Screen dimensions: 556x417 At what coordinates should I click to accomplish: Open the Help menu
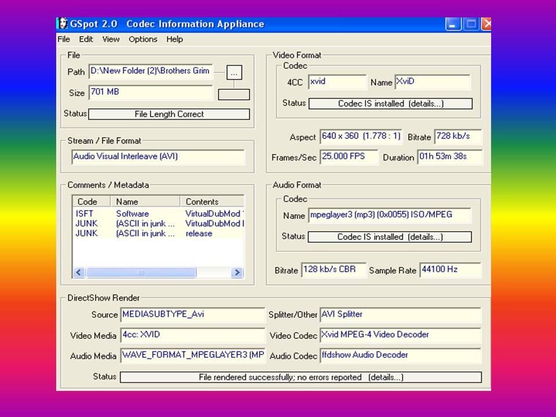click(174, 39)
